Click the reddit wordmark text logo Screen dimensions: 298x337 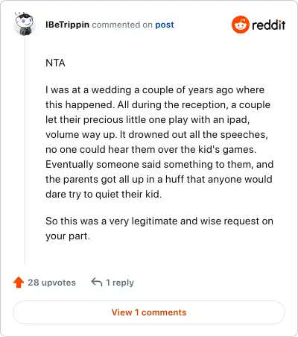[x=268, y=25]
